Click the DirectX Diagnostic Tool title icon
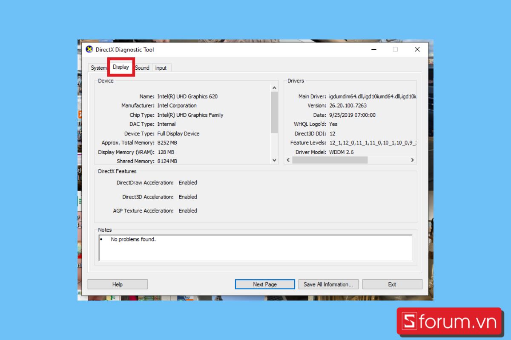511x340 pixels. click(x=89, y=49)
